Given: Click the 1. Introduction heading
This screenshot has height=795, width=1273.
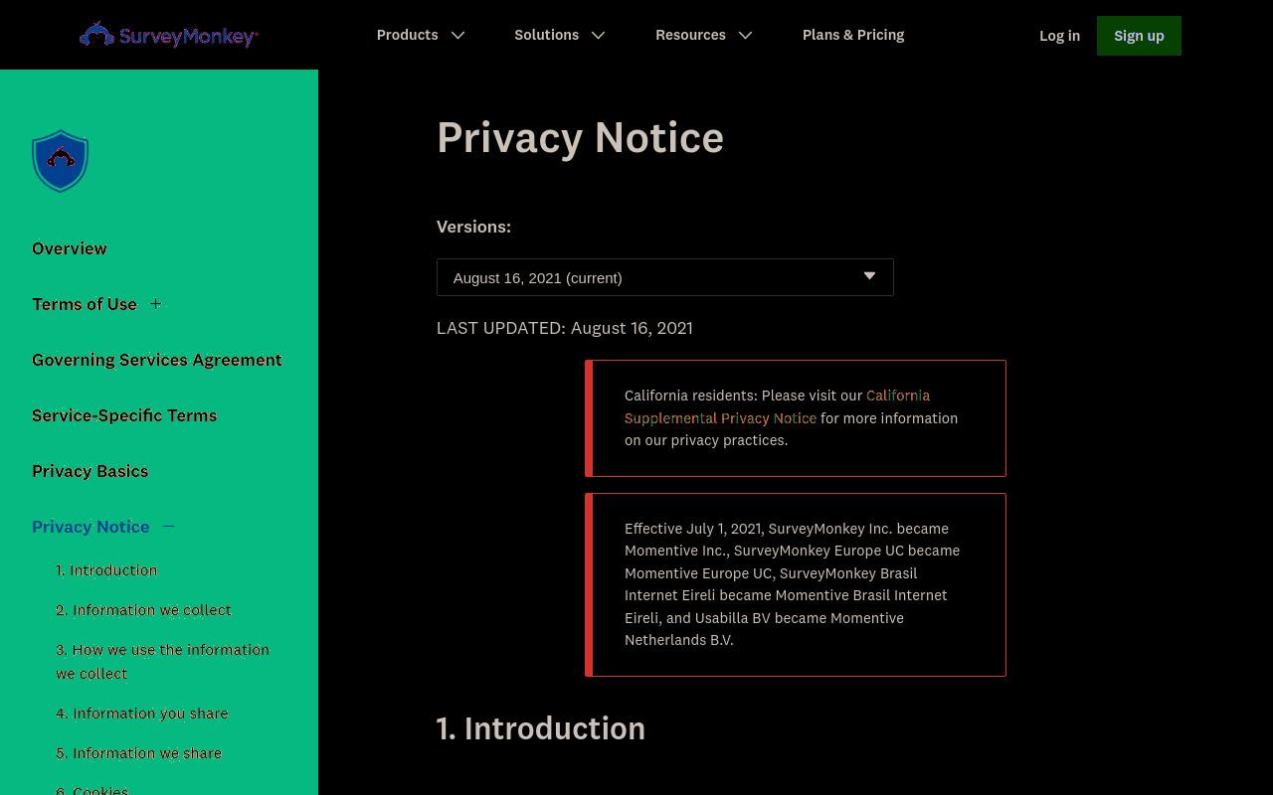Looking at the screenshot, I should point(541,728).
